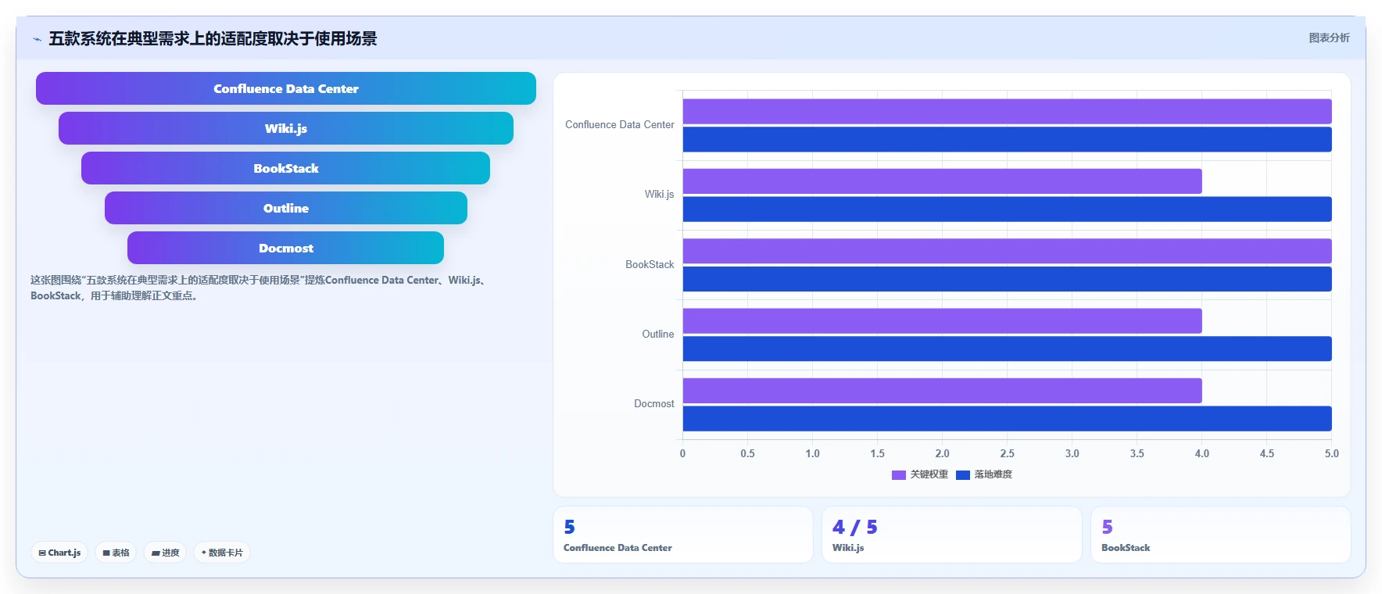Click the 图表分析 label
This screenshot has width=1382, height=594.
[1329, 38]
